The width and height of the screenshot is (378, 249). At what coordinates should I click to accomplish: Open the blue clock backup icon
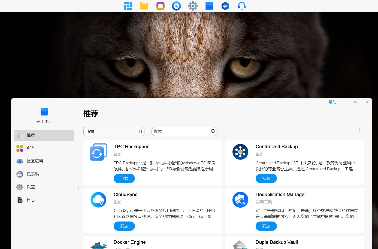177,6
